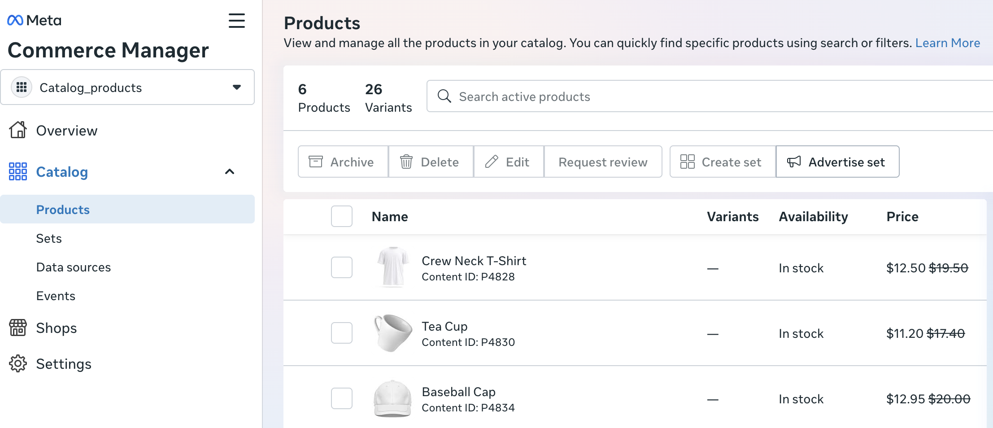The image size is (993, 428).
Task: Select the Tea Cup row checkbox
Action: tap(342, 333)
